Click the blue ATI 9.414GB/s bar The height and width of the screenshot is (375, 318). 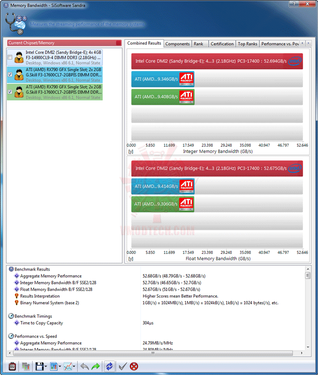(163, 186)
